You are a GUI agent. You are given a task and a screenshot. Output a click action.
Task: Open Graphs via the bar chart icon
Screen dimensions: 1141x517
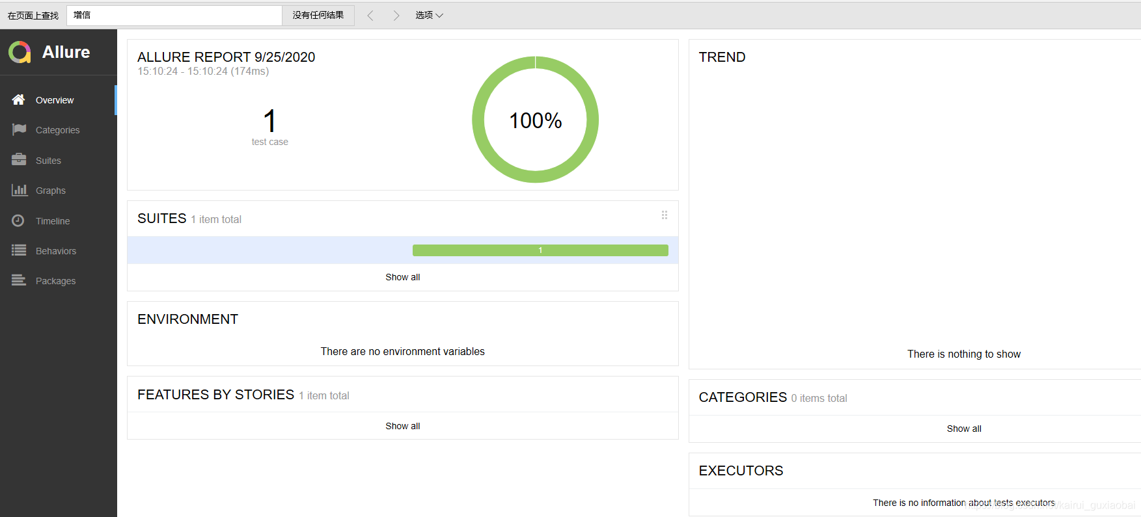point(20,190)
